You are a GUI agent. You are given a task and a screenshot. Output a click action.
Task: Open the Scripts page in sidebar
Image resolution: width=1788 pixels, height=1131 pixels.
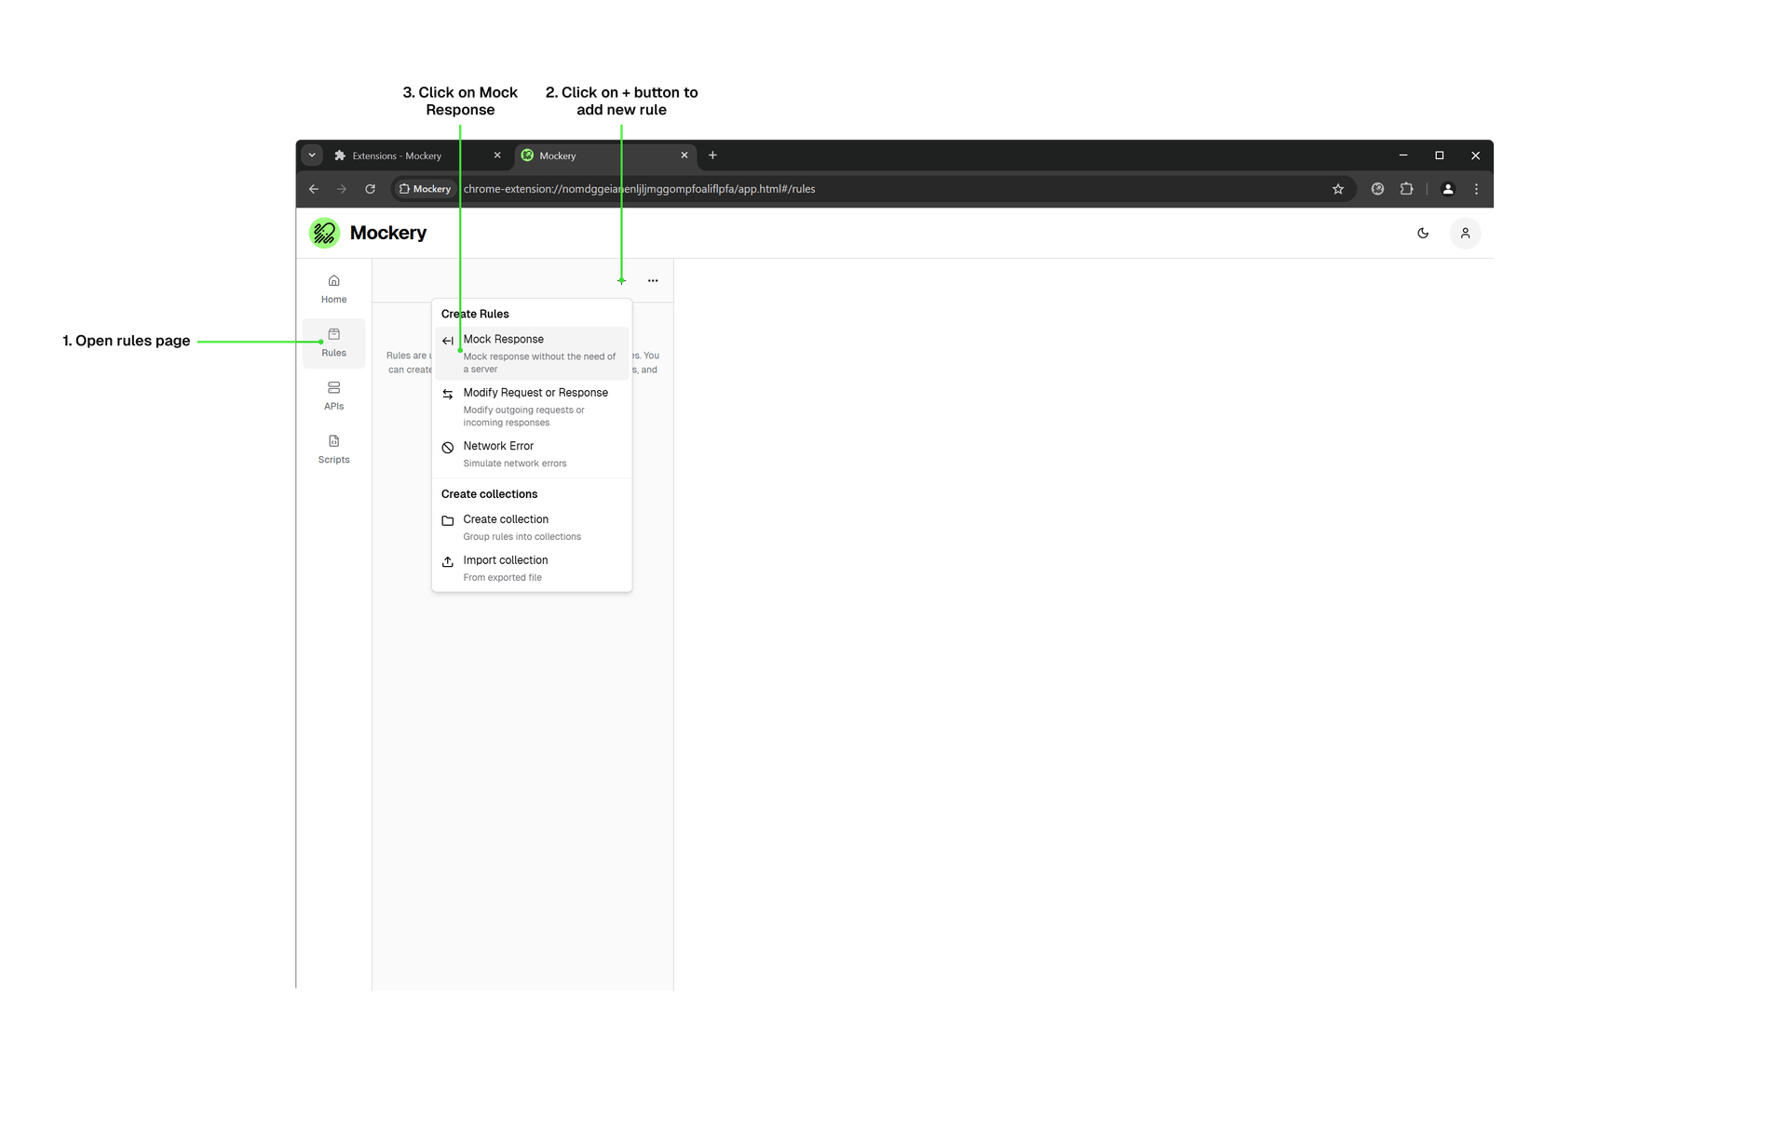coord(333,449)
